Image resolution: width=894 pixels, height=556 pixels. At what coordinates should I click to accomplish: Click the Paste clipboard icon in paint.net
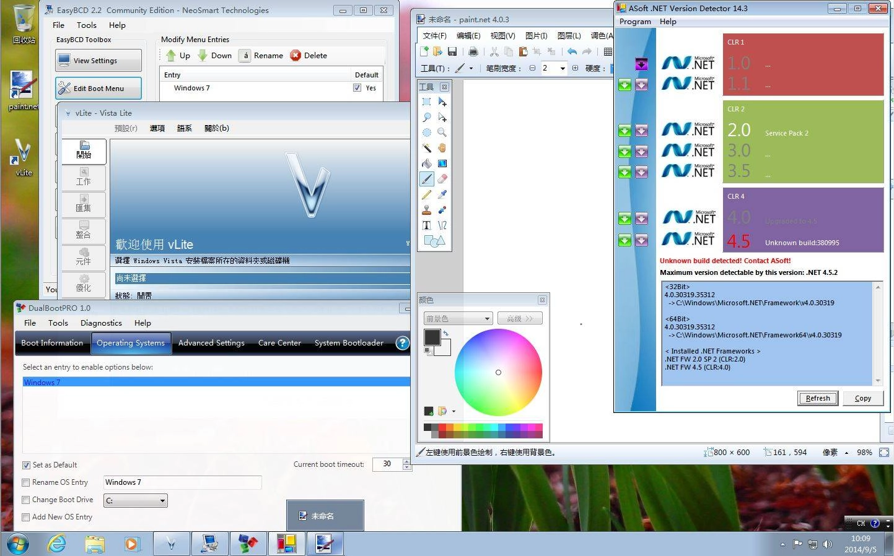pos(523,51)
